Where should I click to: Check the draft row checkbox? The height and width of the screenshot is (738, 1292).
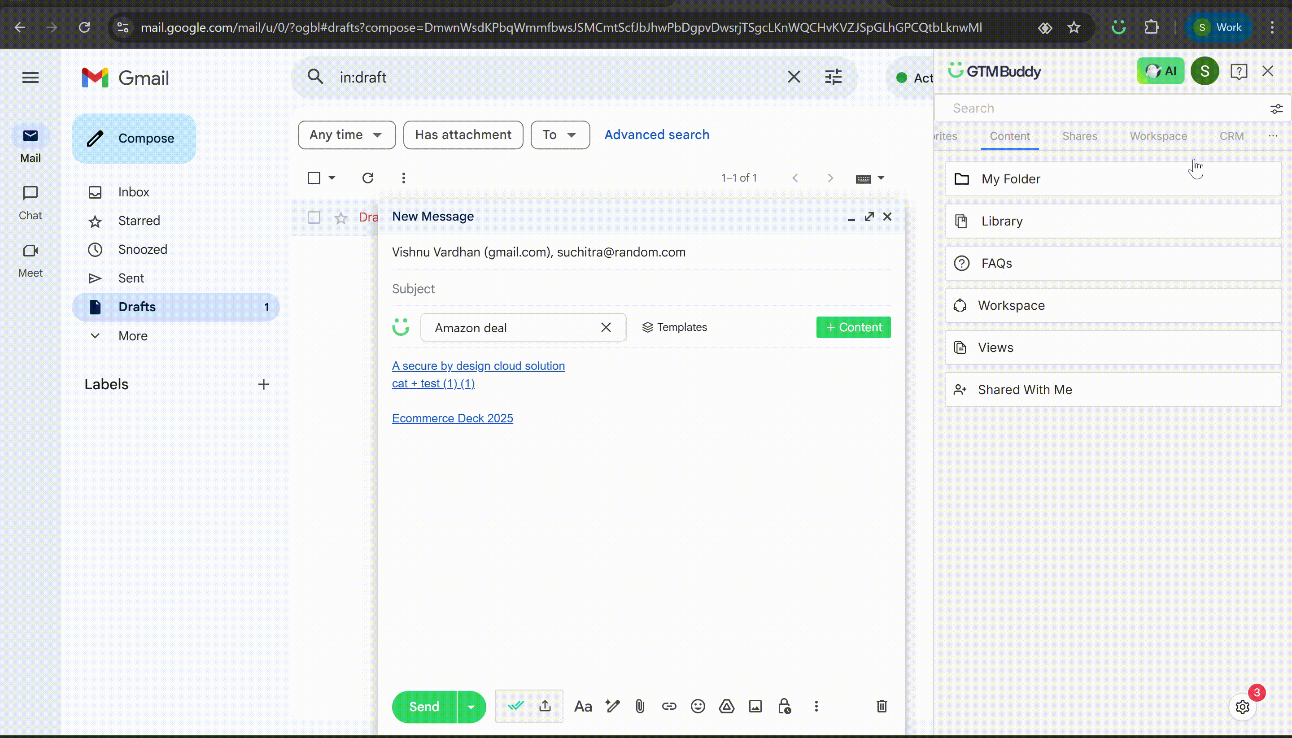[x=314, y=217]
